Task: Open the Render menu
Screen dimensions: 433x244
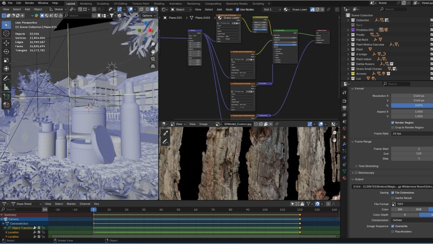Action: tap(30, 3)
